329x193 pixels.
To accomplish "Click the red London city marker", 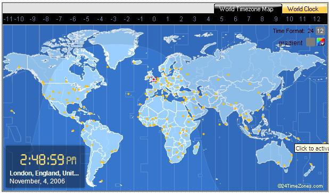I will click(154, 79).
